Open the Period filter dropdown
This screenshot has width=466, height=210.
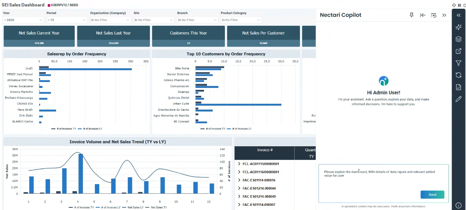[x=67, y=20]
